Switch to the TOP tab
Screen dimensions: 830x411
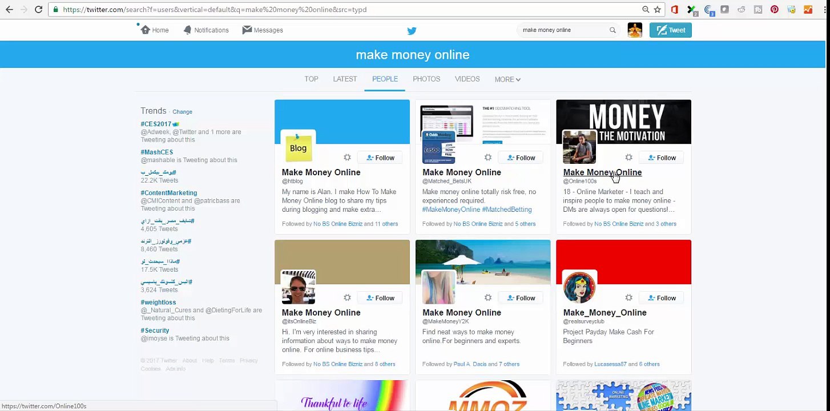click(x=311, y=79)
